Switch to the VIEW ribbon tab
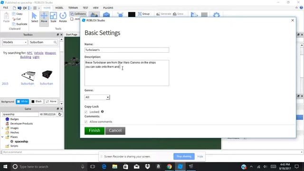 (95, 8)
